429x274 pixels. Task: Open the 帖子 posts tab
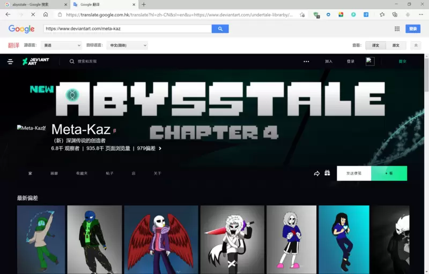(x=110, y=173)
